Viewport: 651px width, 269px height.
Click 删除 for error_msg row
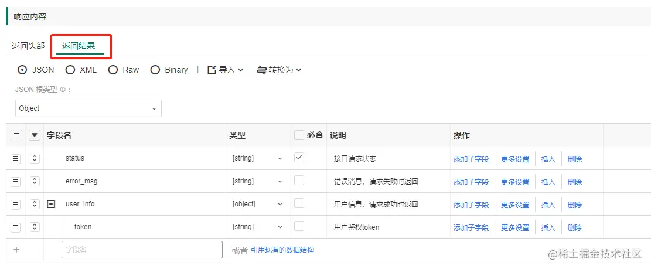click(x=575, y=182)
